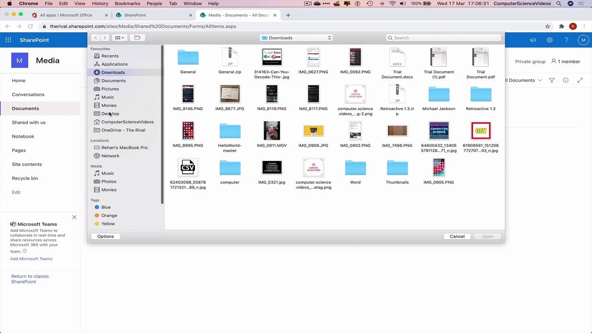Open the view mode grid dropdown
Image resolution: width=592 pixels, height=333 pixels.
[x=119, y=37]
